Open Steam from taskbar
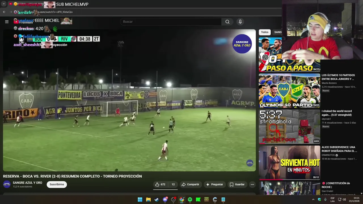Screen dimensions: 363x204 (157, 199)
